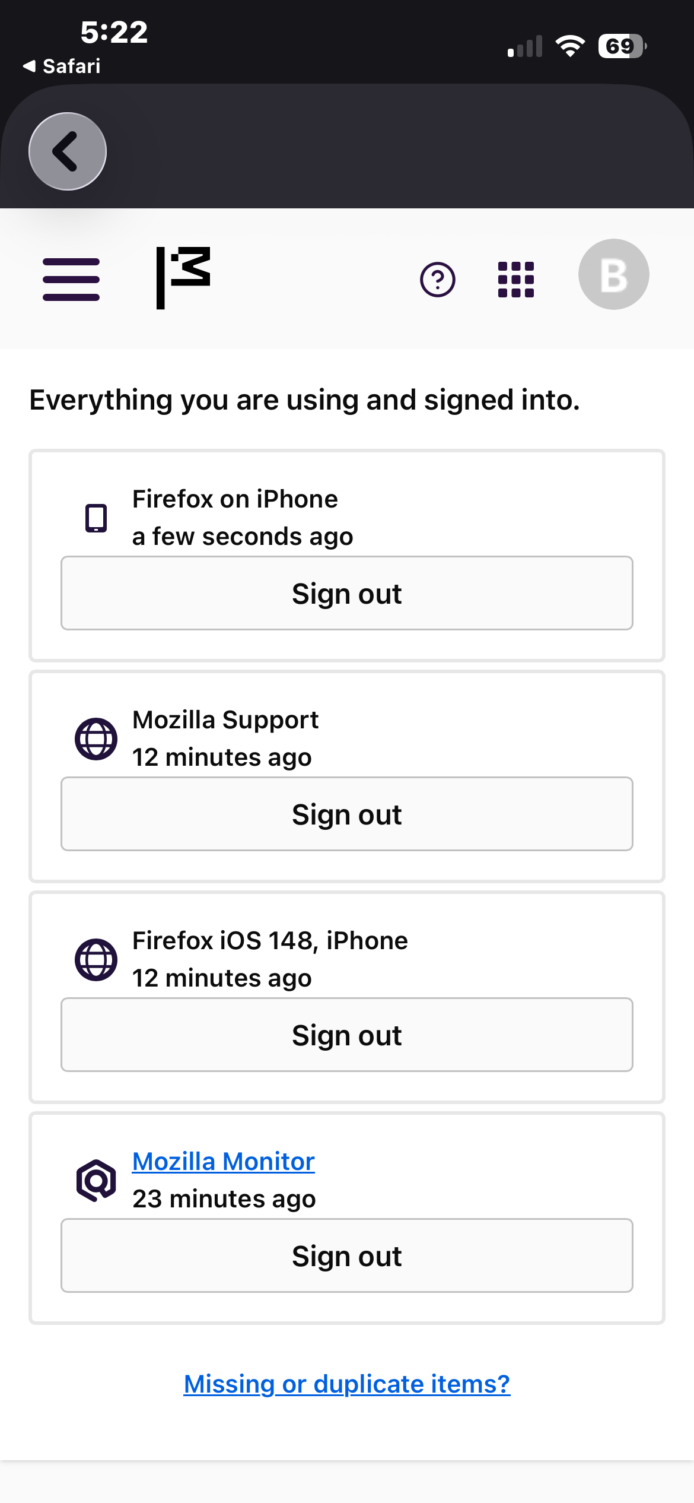
Task: Click the globe icon beside Firefox iOS 148
Action: pyautogui.click(x=96, y=959)
